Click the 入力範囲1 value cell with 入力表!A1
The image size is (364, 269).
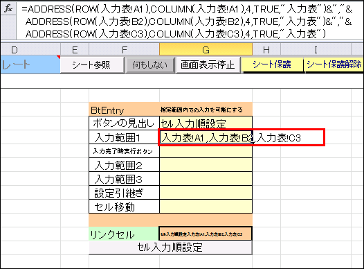(x=206, y=138)
